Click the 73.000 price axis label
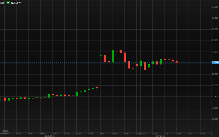Image resolution: width=219 pixels, height=137 pixels. 215,29
